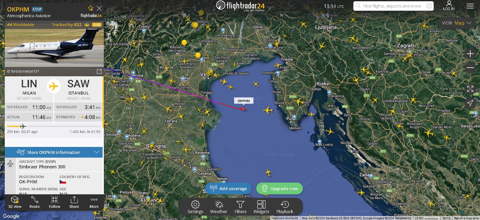Show the flight Route
The width and height of the screenshot is (480, 220).
click(x=35, y=202)
